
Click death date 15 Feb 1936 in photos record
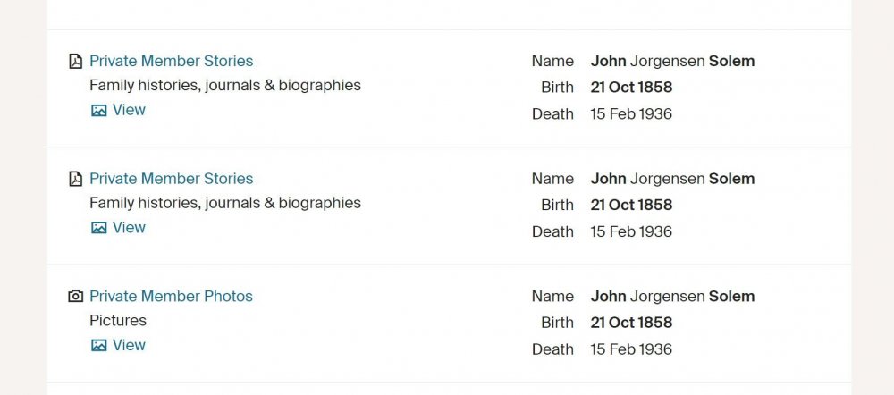click(631, 349)
